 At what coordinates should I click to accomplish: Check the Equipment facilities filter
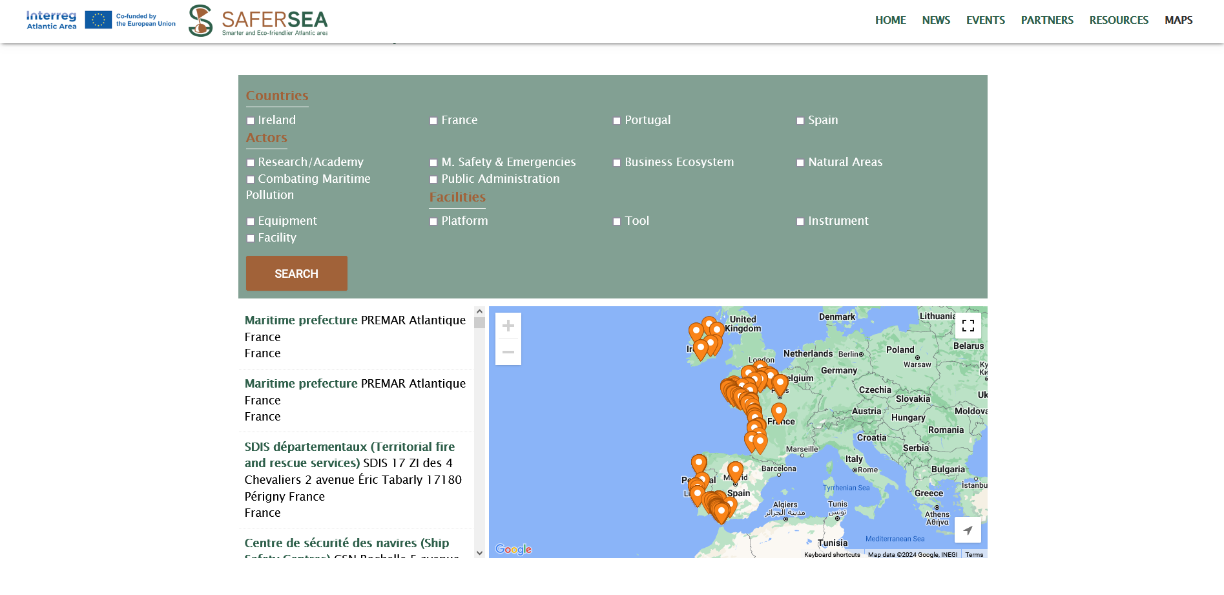click(x=251, y=222)
